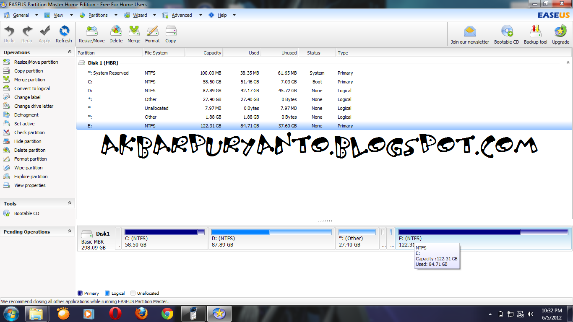Viewport: 573px width, 322px height.
Task: Select the Copy toolbar icon
Action: coord(170,34)
